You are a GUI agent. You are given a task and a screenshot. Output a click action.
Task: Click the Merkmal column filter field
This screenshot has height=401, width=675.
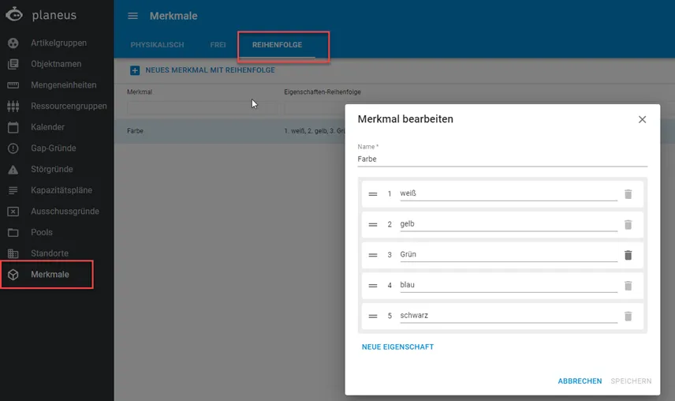pyautogui.click(x=203, y=108)
